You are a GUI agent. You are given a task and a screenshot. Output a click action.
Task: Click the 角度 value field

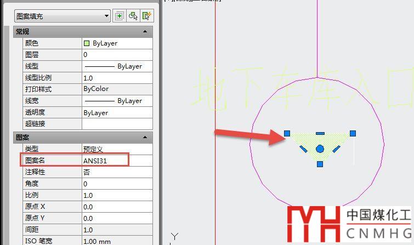coord(116,184)
